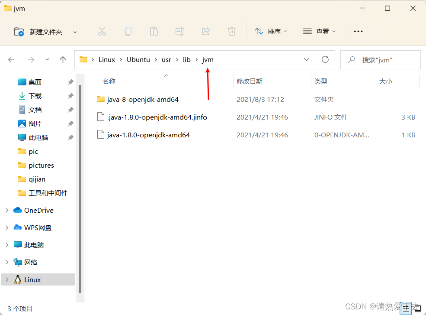Click the Paste icon
Image resolution: width=426 pixels, height=315 pixels.
click(x=154, y=31)
